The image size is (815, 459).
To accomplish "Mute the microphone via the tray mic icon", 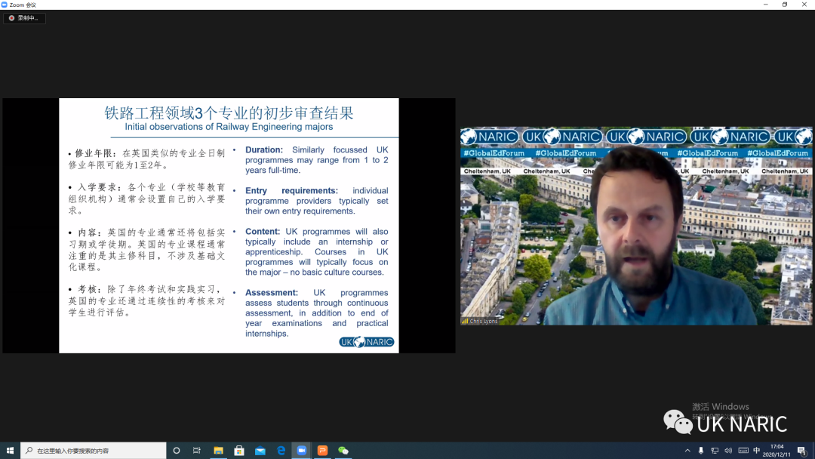I will click(701, 451).
